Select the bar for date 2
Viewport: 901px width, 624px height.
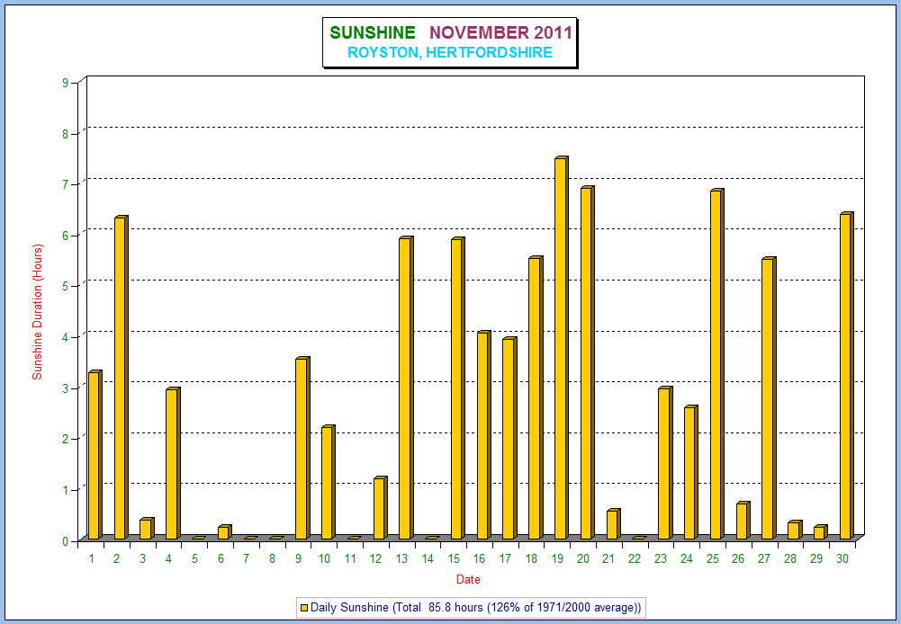pyautogui.click(x=122, y=378)
